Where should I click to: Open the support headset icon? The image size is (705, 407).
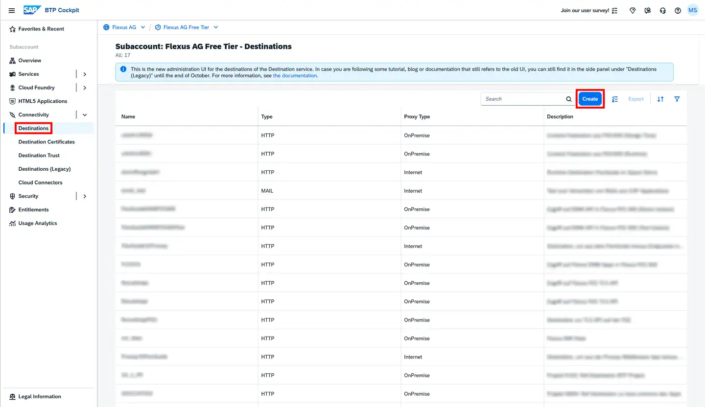coord(663,10)
